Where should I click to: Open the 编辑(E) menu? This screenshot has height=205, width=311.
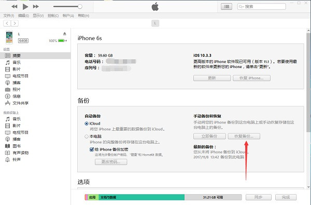coord(23,16)
